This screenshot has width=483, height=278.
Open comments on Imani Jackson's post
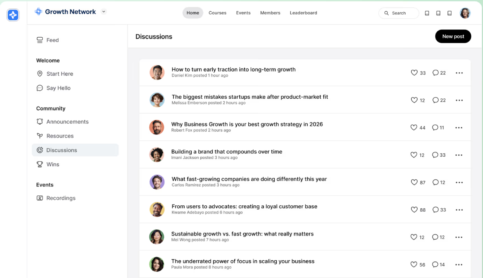(x=435, y=155)
